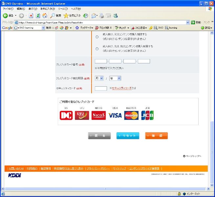Open the お気に入り(A) menu
This screenshot has width=215, height=197.
[48, 9]
